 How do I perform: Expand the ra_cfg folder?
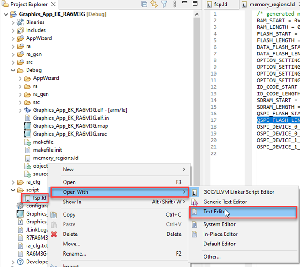pos(13,182)
